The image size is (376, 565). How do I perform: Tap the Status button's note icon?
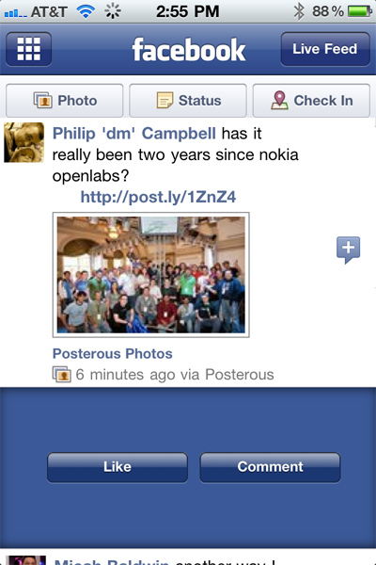[164, 100]
